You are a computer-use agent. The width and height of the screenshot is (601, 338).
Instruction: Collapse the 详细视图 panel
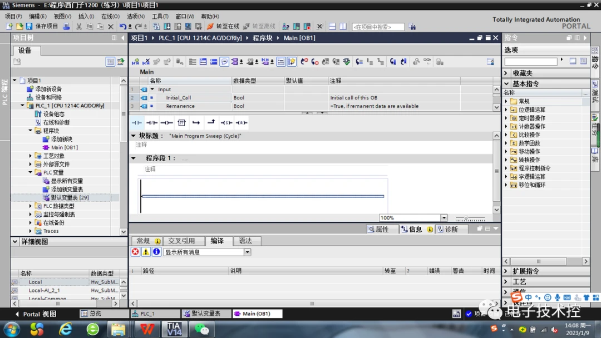(15, 241)
